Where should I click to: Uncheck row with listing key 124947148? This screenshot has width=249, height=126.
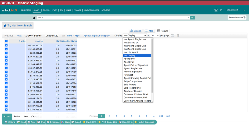[6, 91]
